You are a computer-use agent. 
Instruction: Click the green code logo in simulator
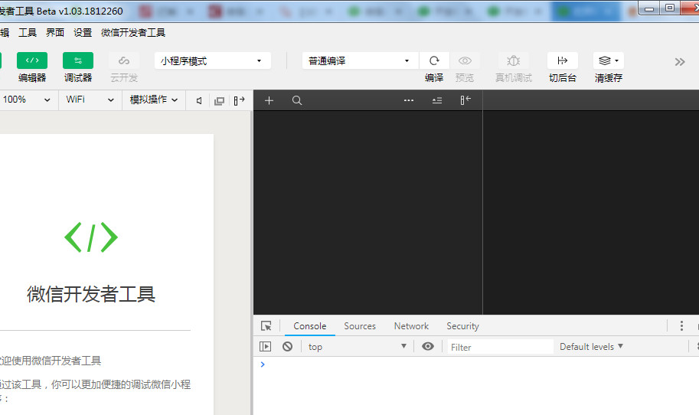(91, 237)
